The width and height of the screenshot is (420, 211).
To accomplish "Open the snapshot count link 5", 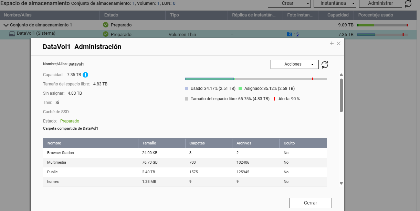I will tap(297, 34).
